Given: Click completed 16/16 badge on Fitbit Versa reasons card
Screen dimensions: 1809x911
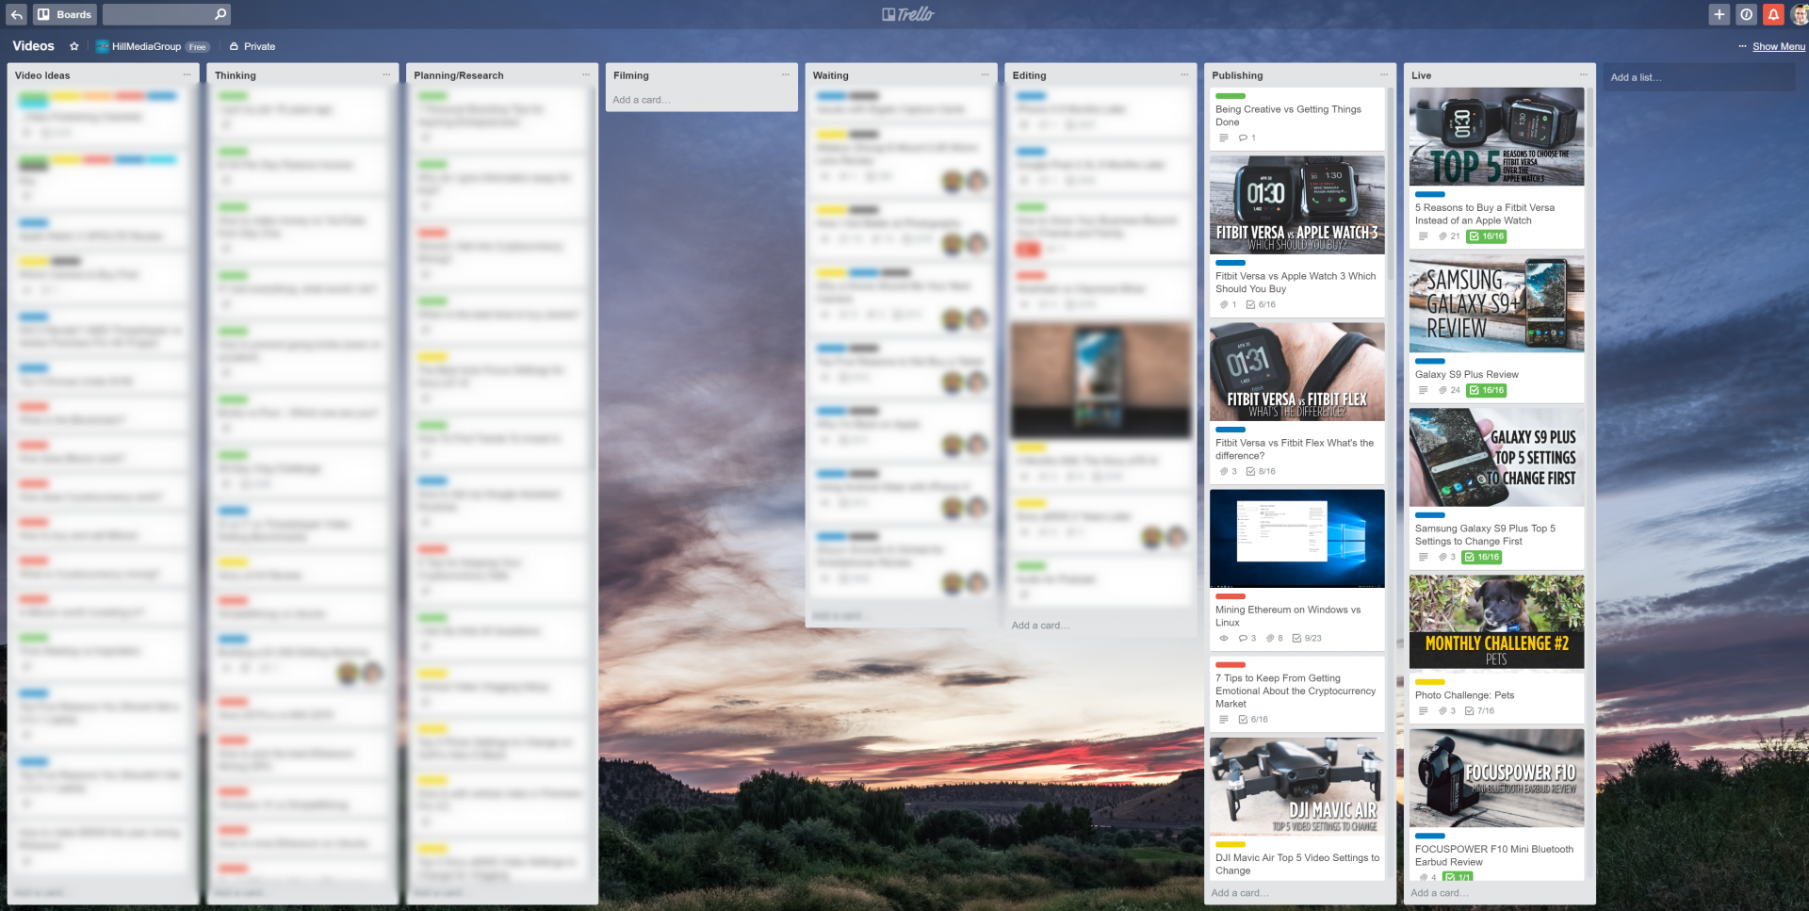Looking at the screenshot, I should coord(1487,236).
